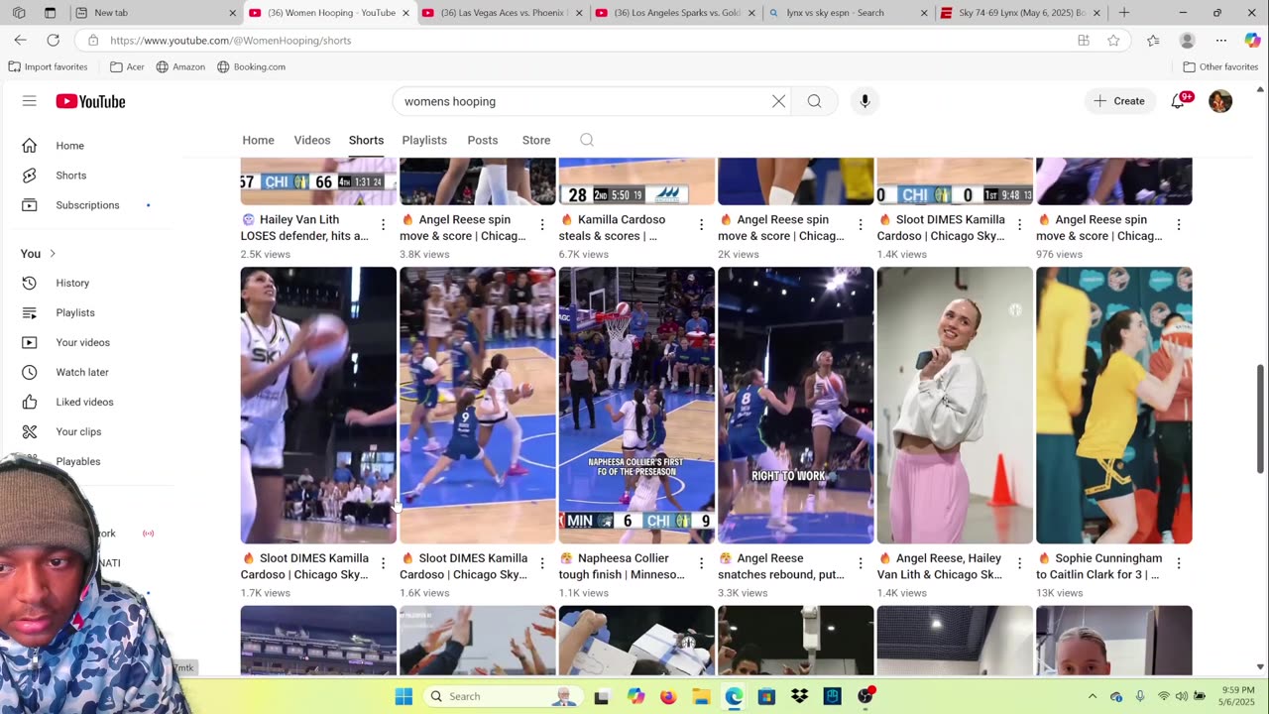Viewport: 1269px width, 714px height.
Task: Click the Create button
Action: (1119, 101)
